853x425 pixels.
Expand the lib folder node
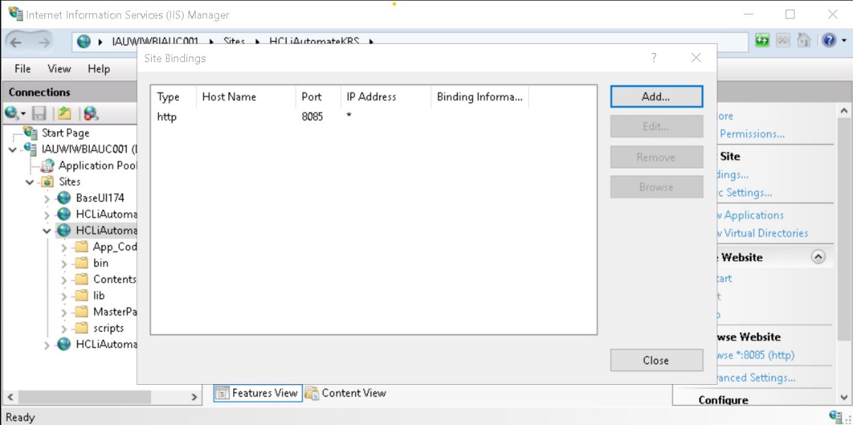(x=64, y=296)
